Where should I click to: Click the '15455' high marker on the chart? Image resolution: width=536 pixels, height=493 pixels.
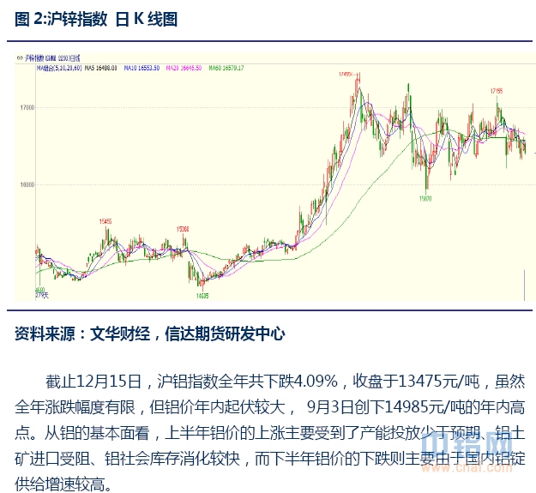click(105, 221)
